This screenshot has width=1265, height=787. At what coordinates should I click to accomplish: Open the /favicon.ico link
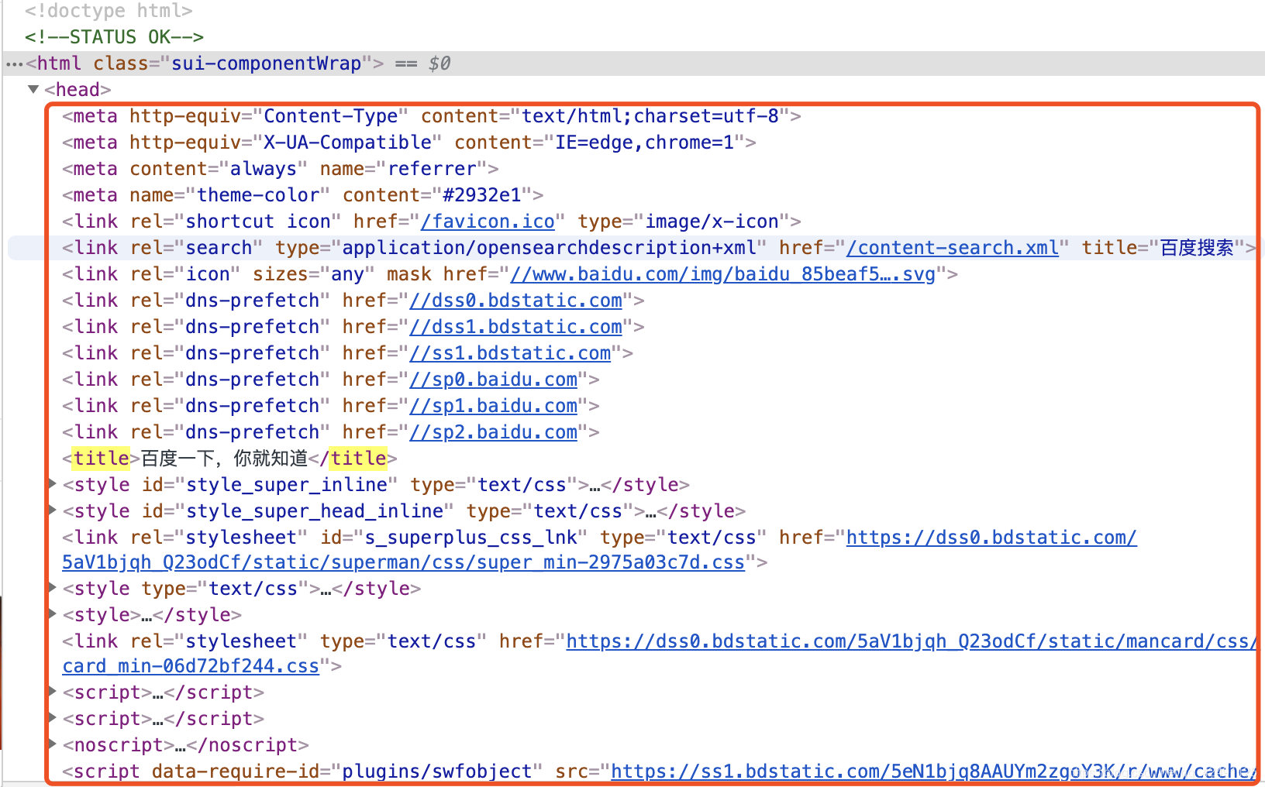click(x=488, y=222)
